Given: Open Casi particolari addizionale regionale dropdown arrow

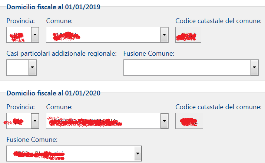Looking at the screenshot, I should 32,68.
